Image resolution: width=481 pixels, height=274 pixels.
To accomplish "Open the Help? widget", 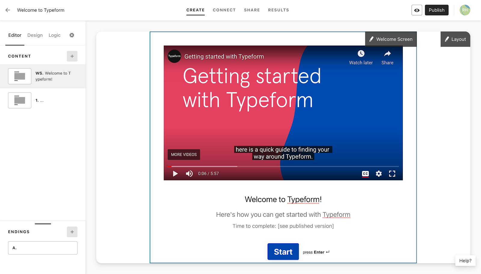I will coord(465,261).
